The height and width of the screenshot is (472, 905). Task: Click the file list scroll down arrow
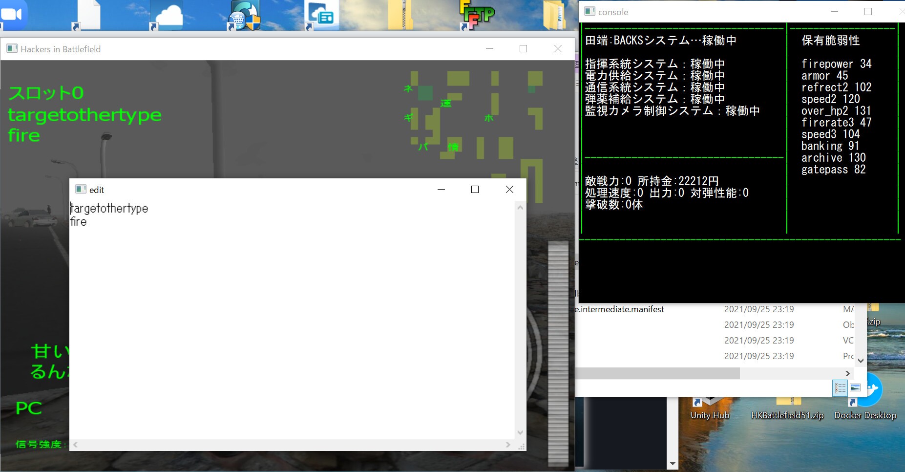click(x=861, y=361)
